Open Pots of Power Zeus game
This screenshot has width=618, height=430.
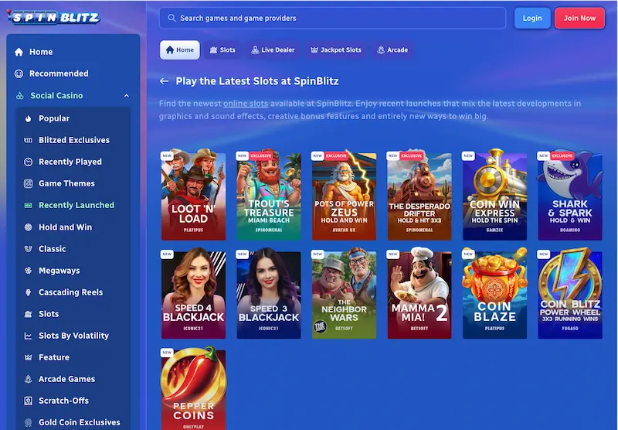click(x=344, y=195)
